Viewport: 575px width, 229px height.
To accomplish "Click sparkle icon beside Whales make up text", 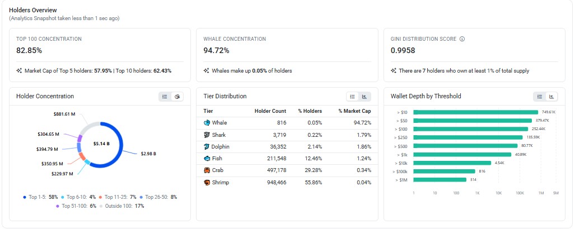I will click(207, 70).
